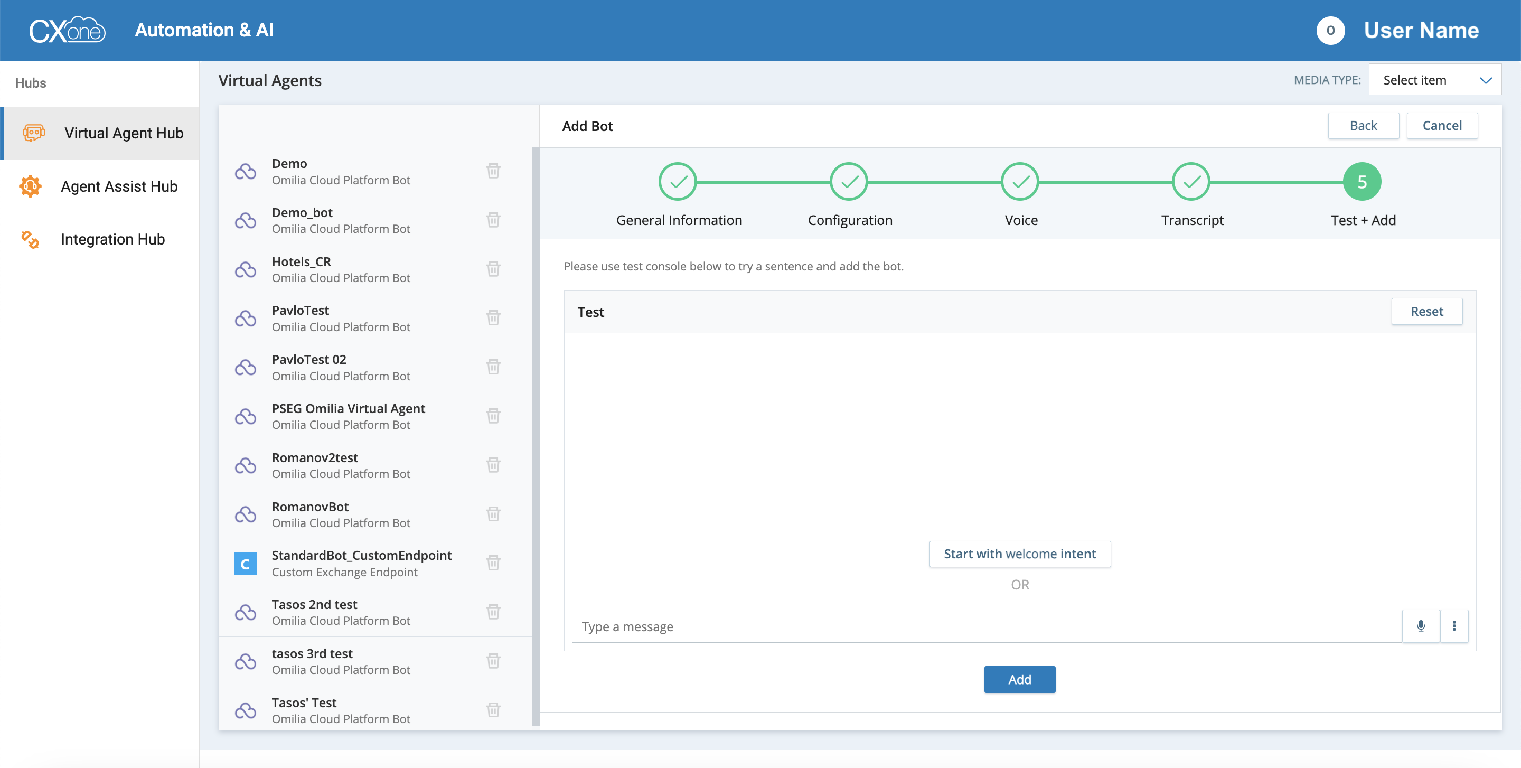Click the Integration Hub link icon

tap(30, 239)
